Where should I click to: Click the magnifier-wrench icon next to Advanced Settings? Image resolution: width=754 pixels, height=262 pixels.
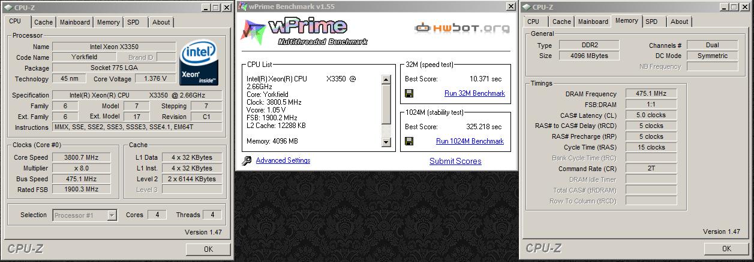[x=247, y=160]
